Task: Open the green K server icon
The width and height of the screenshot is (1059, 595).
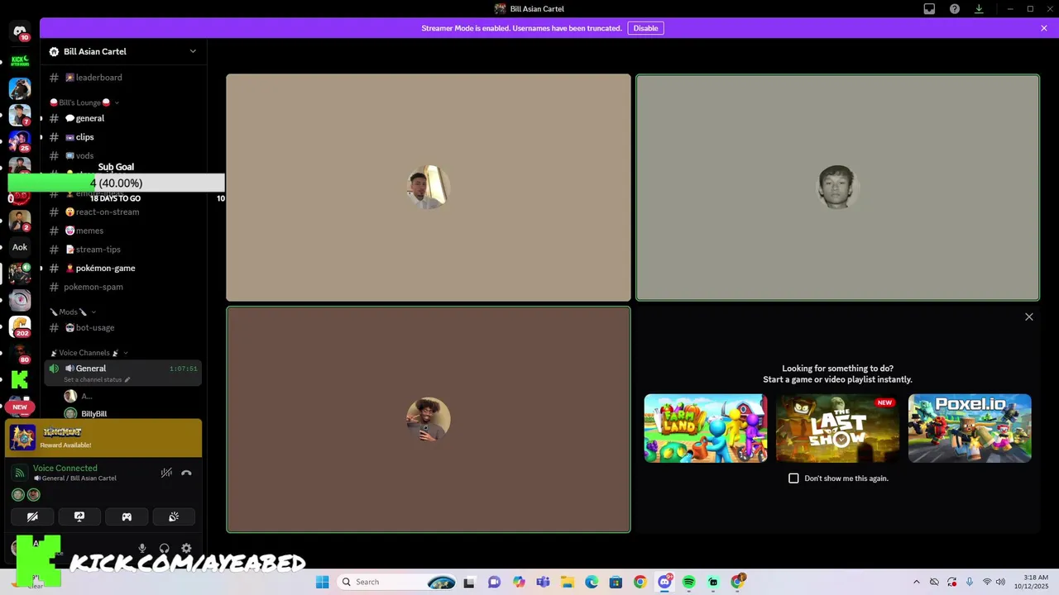Action: click(x=20, y=379)
